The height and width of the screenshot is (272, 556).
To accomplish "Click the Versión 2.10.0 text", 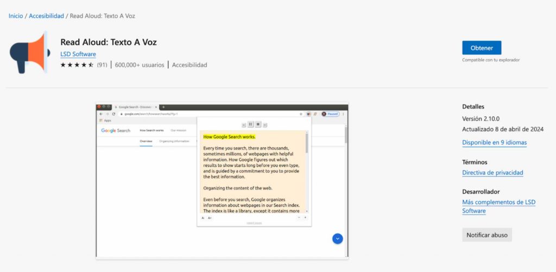I will pos(481,119).
